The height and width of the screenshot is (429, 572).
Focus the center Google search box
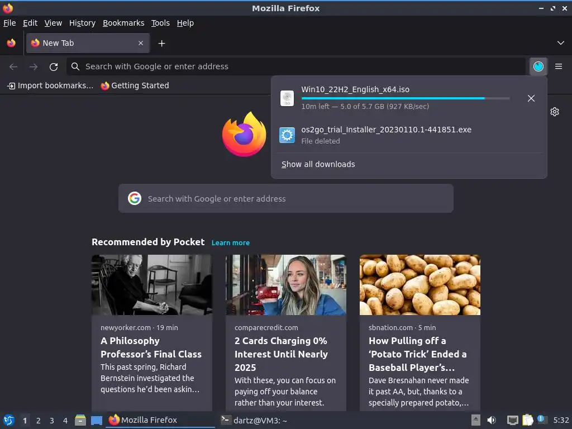[285, 198]
